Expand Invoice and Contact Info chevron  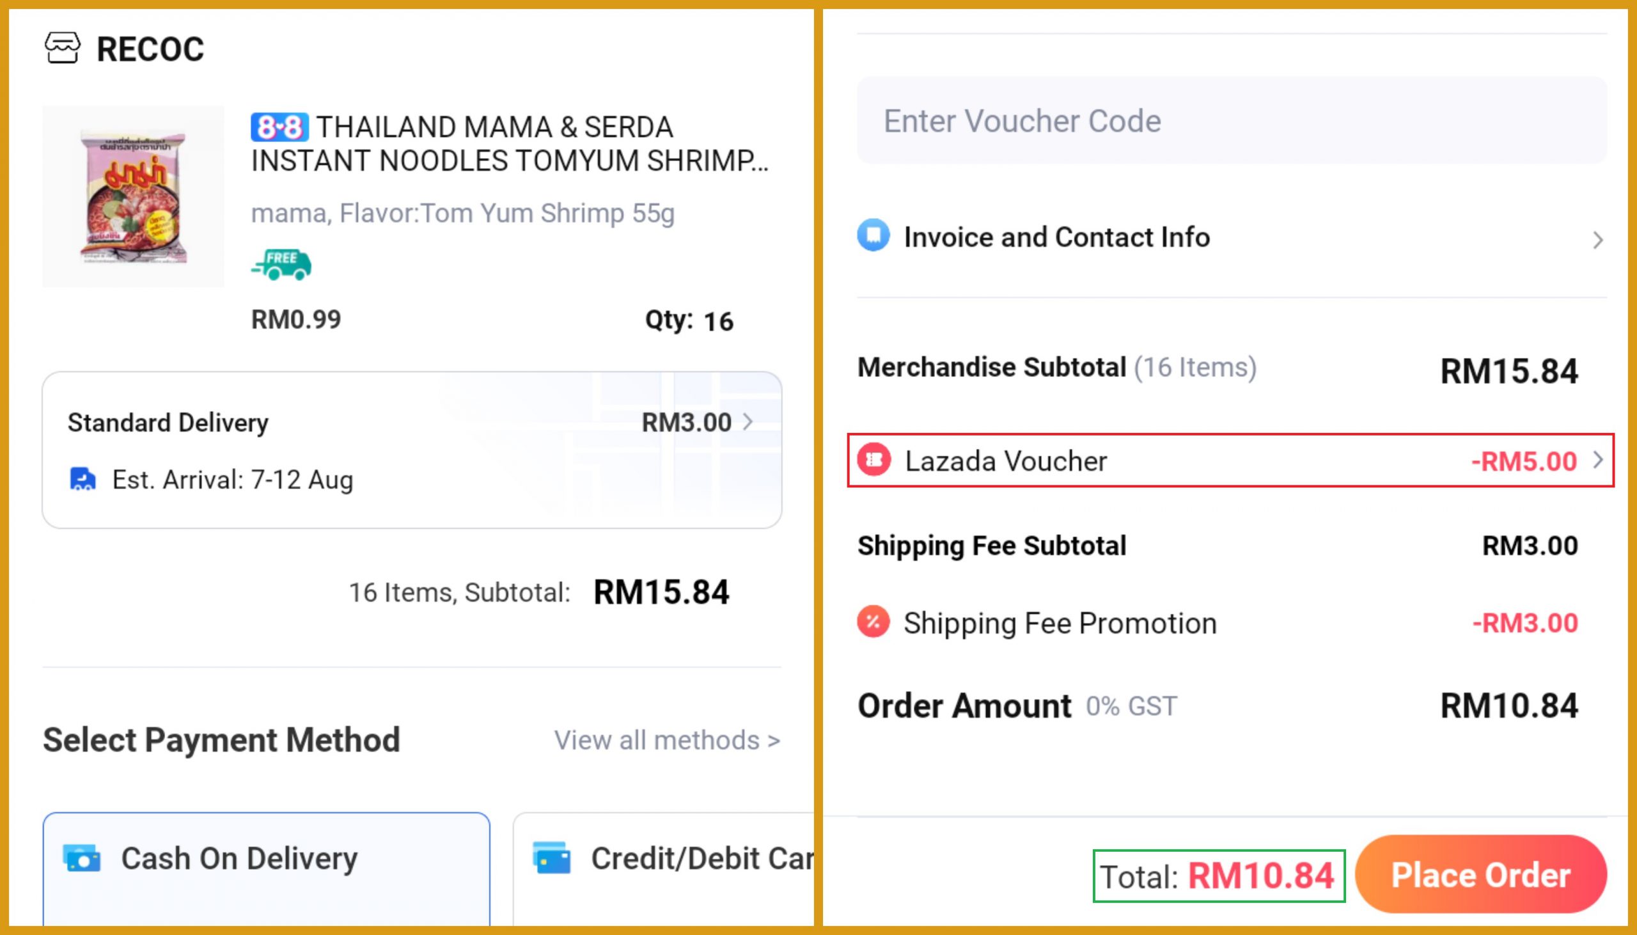tap(1598, 240)
